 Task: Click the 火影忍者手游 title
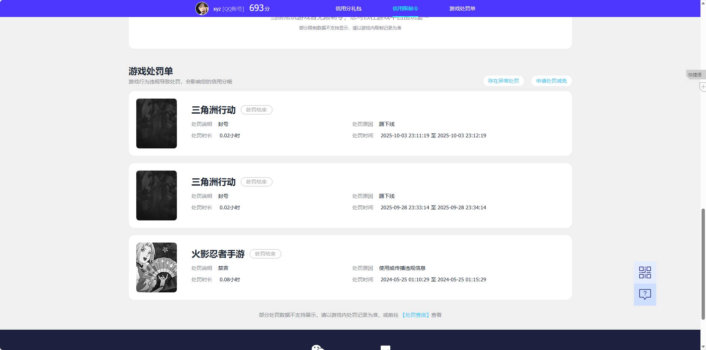pyautogui.click(x=218, y=254)
